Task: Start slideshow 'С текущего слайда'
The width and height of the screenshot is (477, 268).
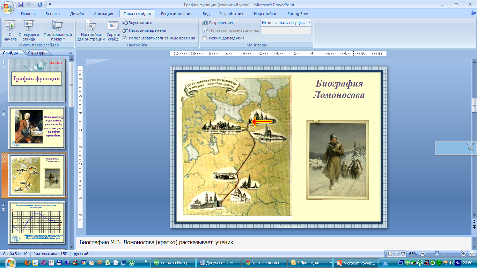Action: (x=29, y=31)
